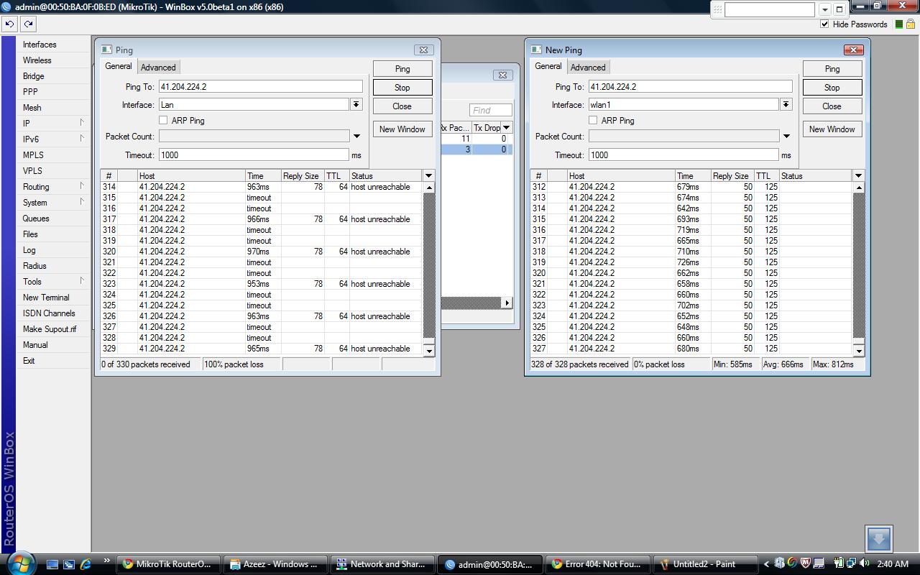Click the blue download arrow gadget icon
This screenshot has height=575, width=920.
coord(878,538)
